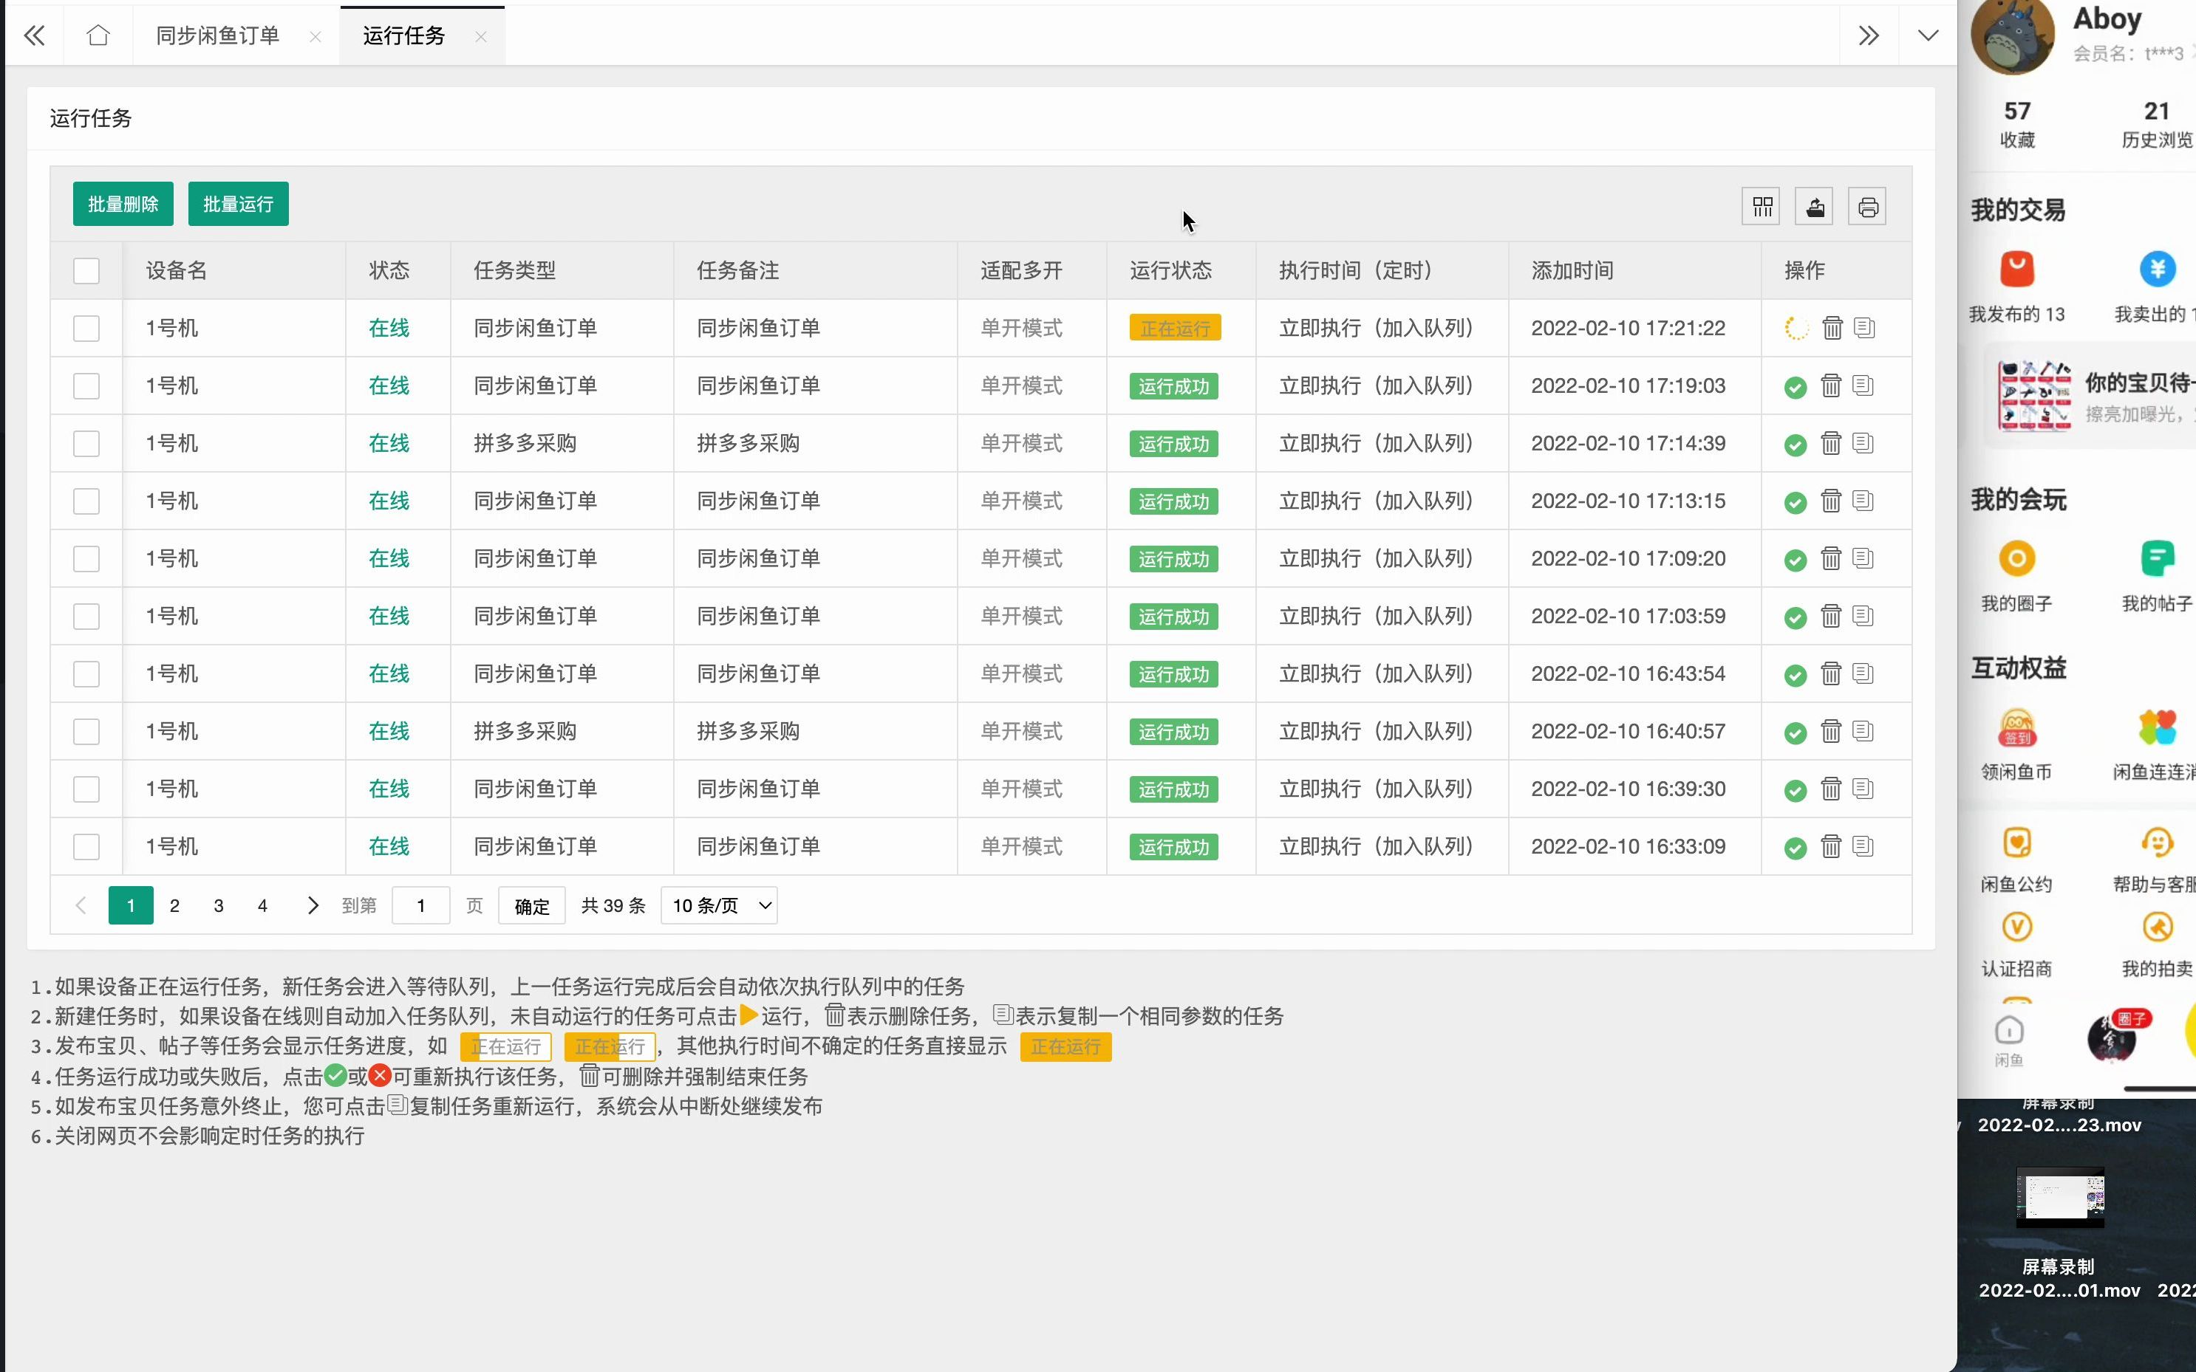2196x1372 pixels.
Task: Open 闲鱼公约 in Xianyu panel
Action: click(x=2016, y=860)
